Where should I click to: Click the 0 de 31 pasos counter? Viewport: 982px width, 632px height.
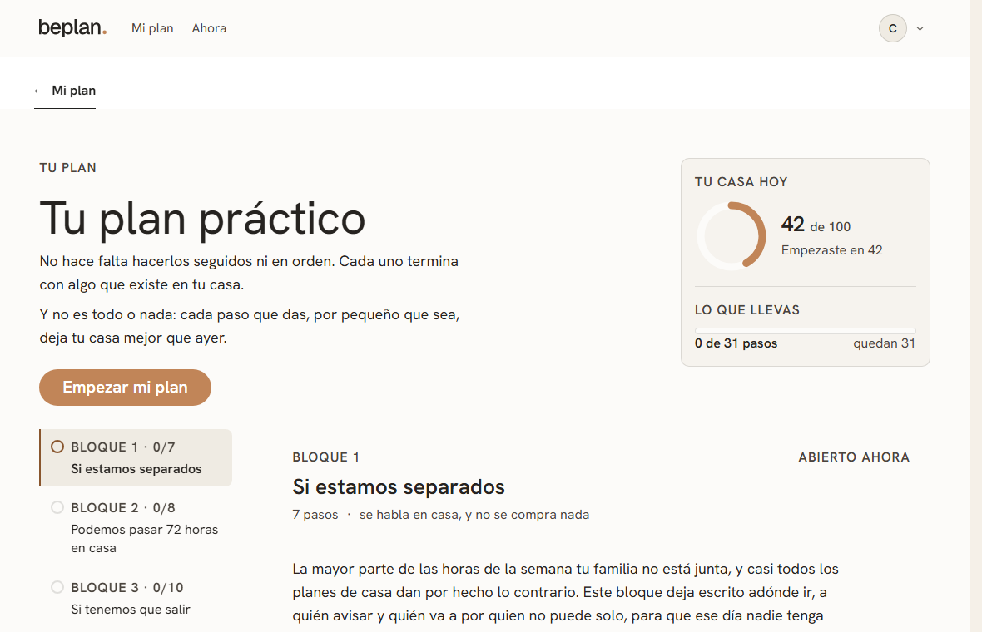tap(736, 343)
